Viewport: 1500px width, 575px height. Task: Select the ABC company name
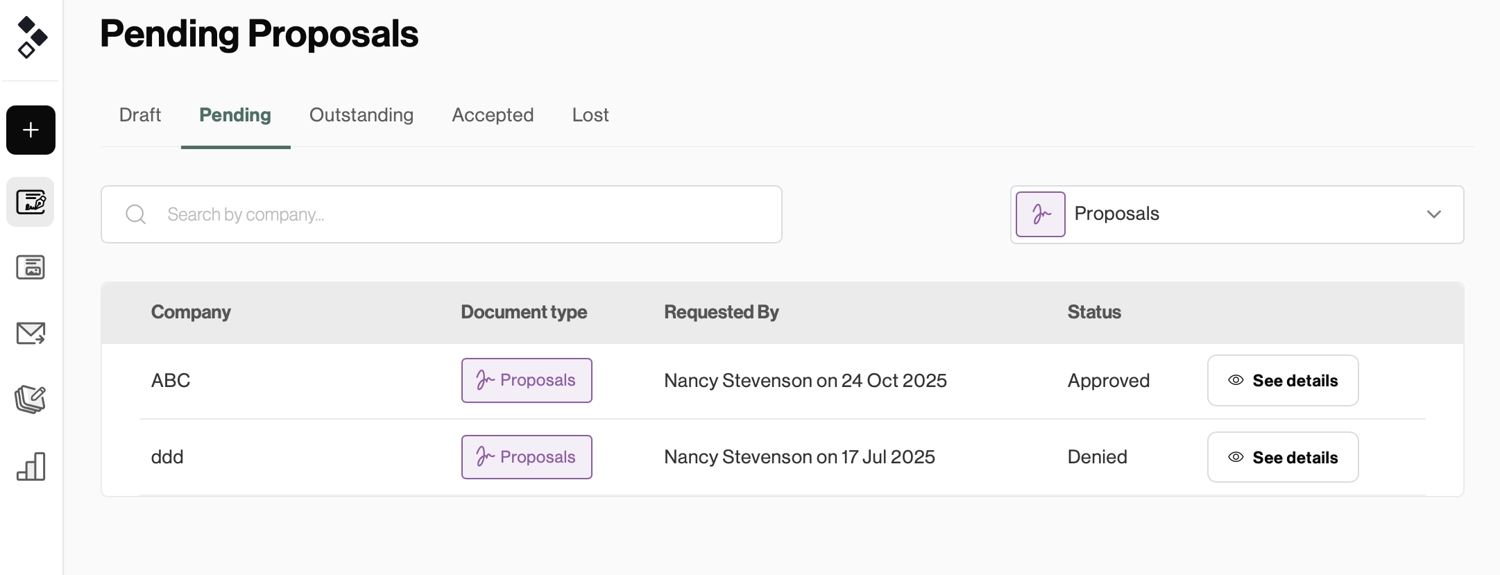[171, 381]
